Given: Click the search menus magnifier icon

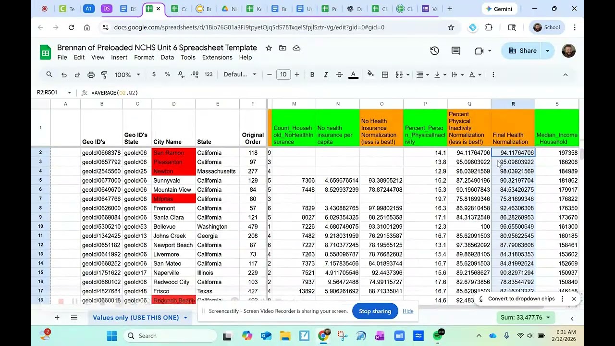Looking at the screenshot, I should click(49, 74).
